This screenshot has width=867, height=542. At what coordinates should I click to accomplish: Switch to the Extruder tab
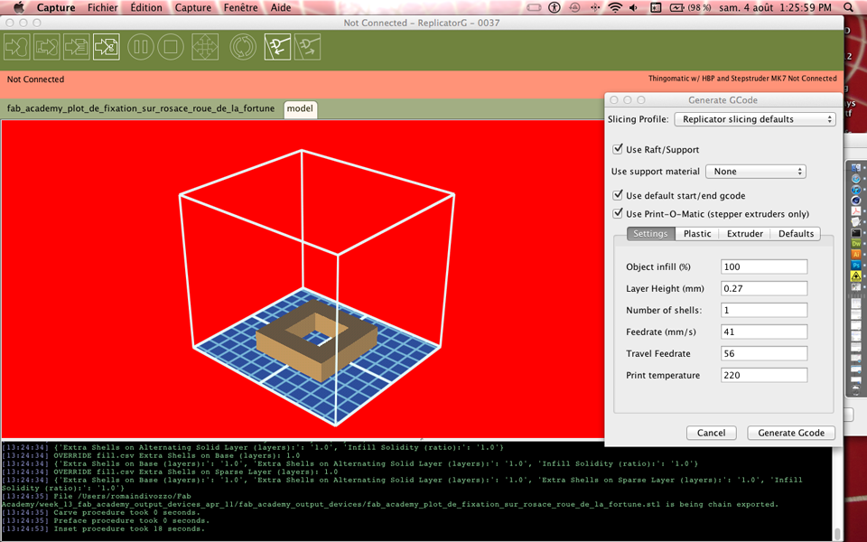click(x=744, y=233)
